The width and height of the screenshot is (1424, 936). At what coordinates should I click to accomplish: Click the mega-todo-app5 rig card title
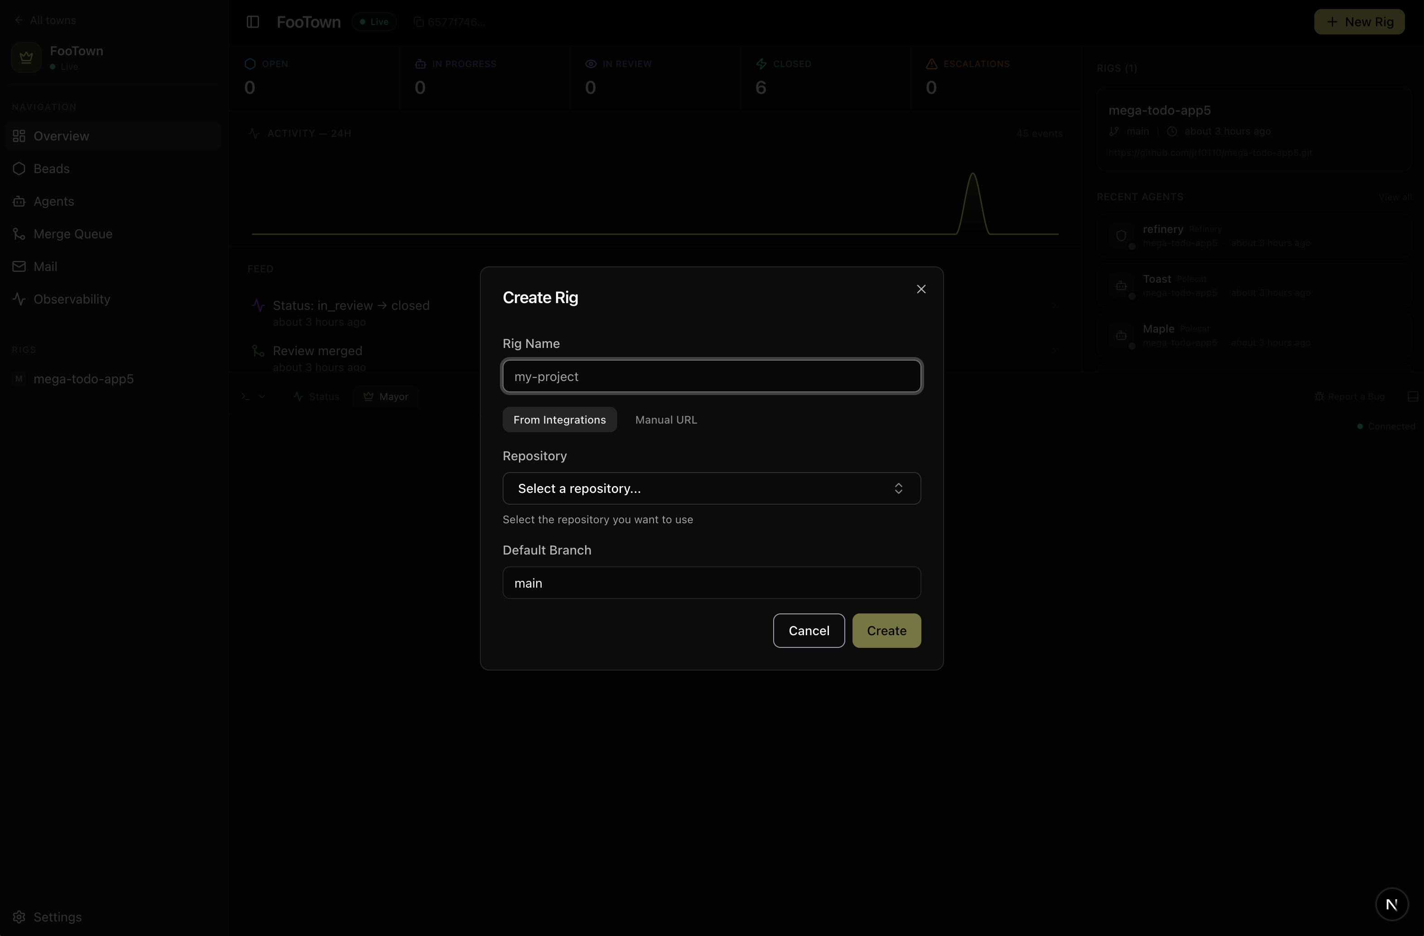pos(1159,111)
